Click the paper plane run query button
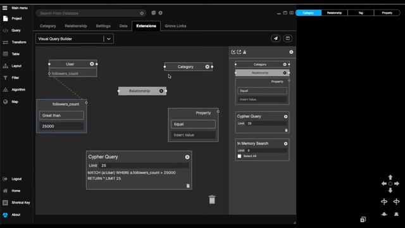Image resolution: width=405 pixels, height=228 pixels. (276, 39)
